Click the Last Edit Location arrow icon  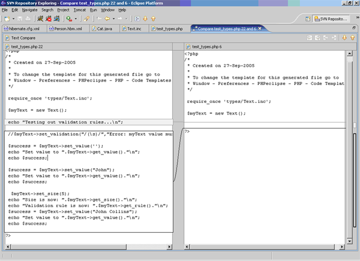[x=99, y=19]
